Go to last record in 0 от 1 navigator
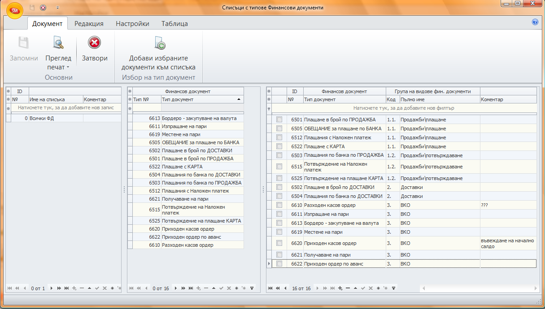The height and width of the screenshot is (309, 545). pos(66,288)
